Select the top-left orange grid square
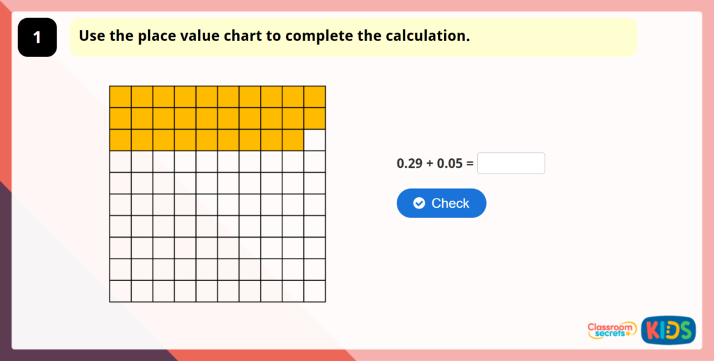Image resolution: width=714 pixels, height=361 pixels. [x=121, y=97]
